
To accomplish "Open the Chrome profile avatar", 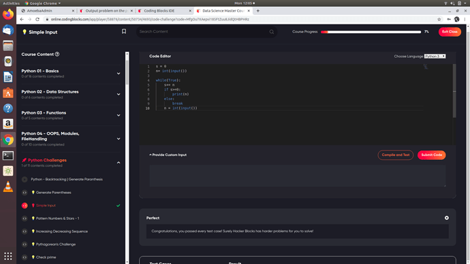I will 457,19.
